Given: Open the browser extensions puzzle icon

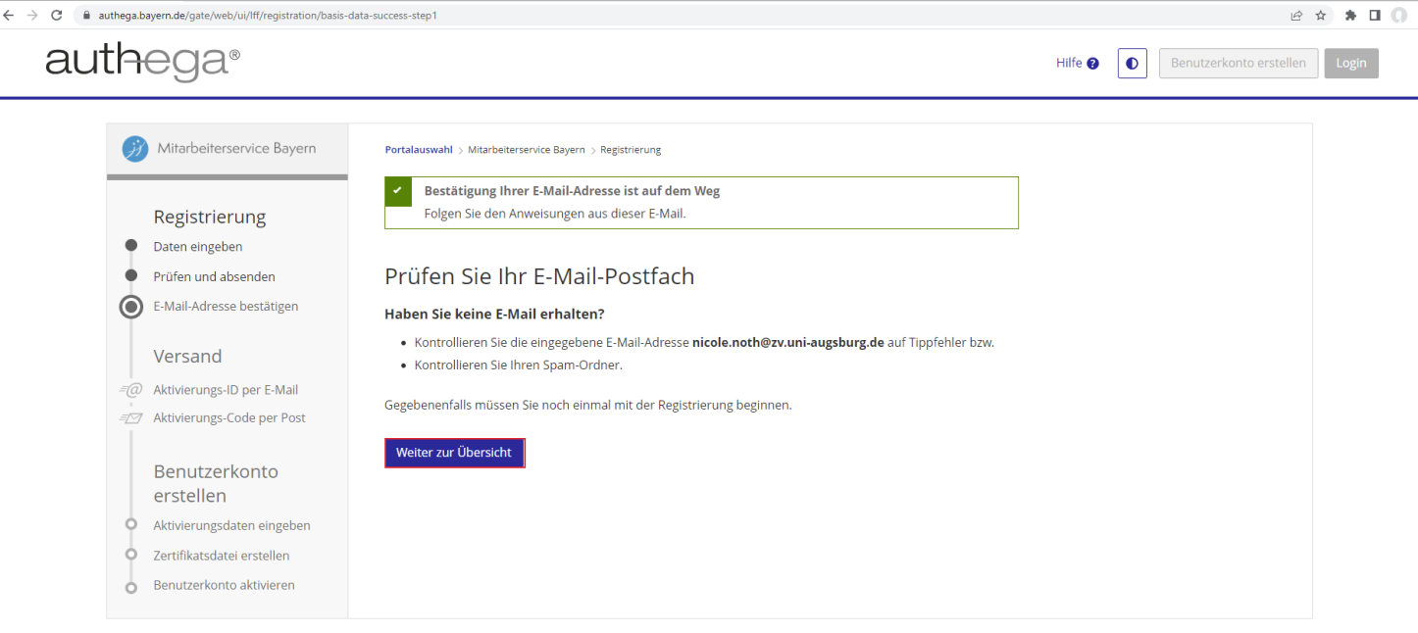Looking at the screenshot, I should pos(1350,16).
